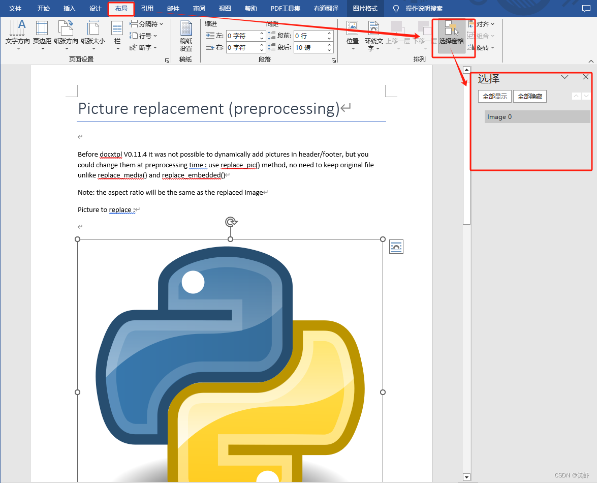Switch to the 视图 tab
This screenshot has width=597, height=483.
click(x=225, y=8)
